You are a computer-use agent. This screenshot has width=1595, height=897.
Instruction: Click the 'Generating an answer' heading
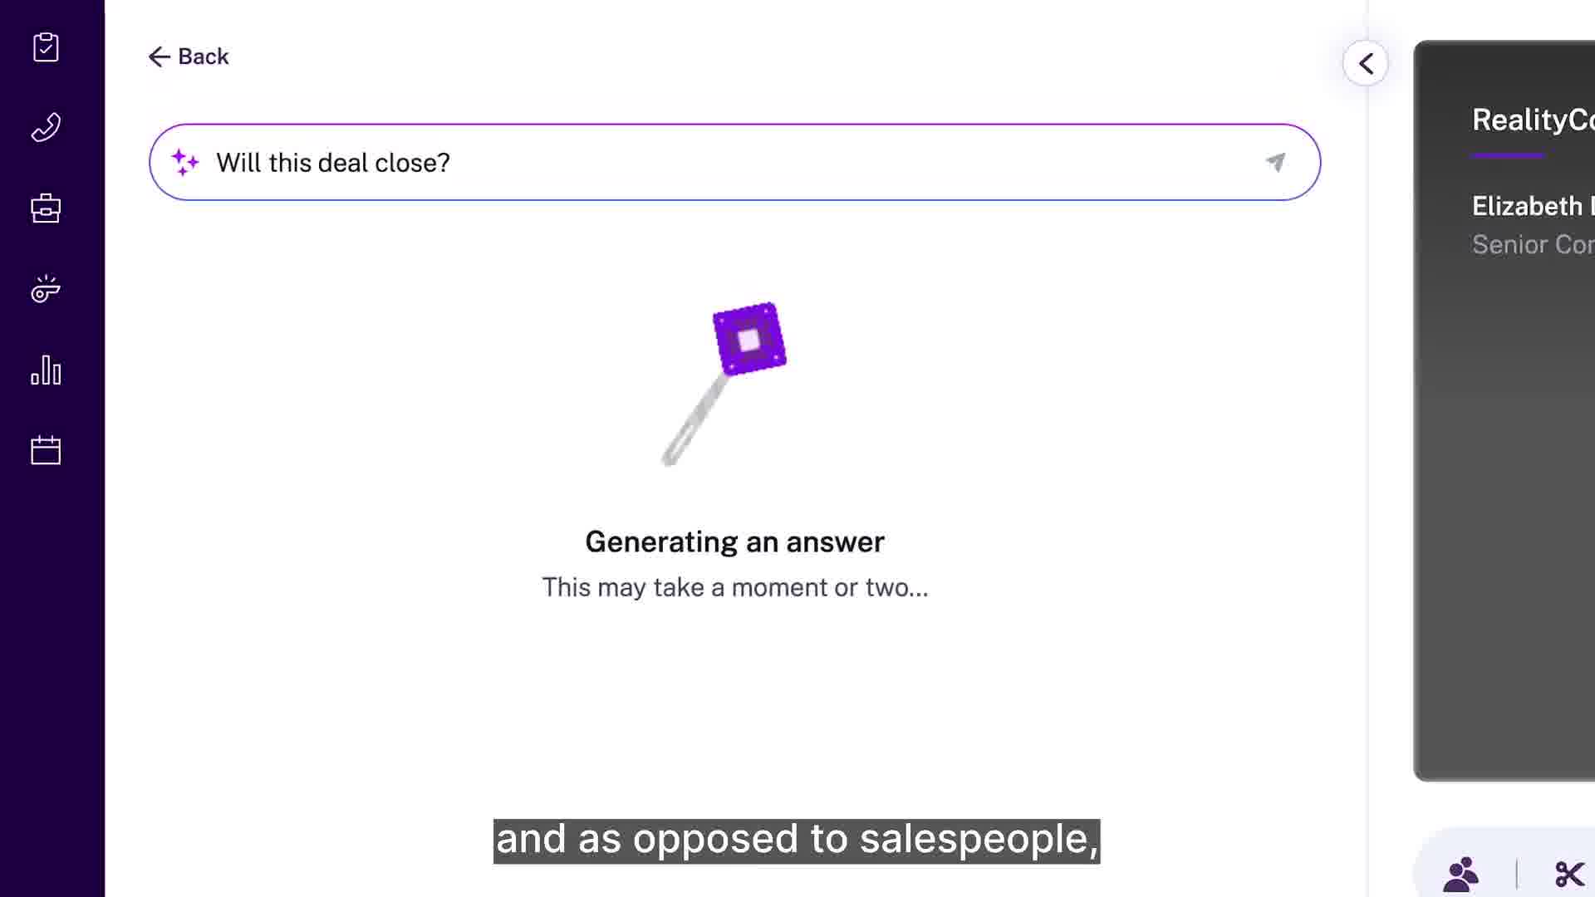(734, 542)
